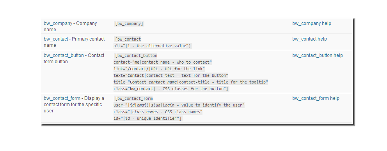387x151 pixels.
Task: Click the class="bw_contact" parameter line
Action: [x=171, y=89]
